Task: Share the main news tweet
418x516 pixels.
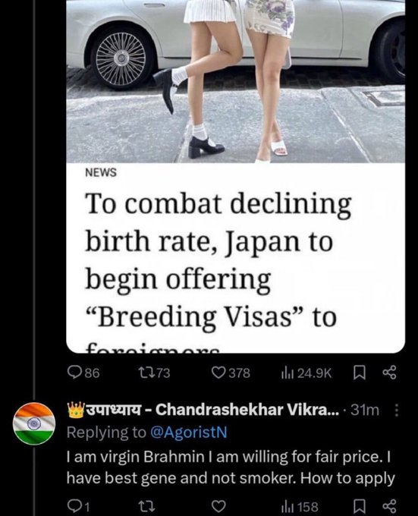Action: click(390, 373)
